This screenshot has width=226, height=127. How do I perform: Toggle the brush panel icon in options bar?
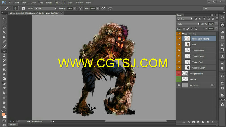tap(23, 8)
